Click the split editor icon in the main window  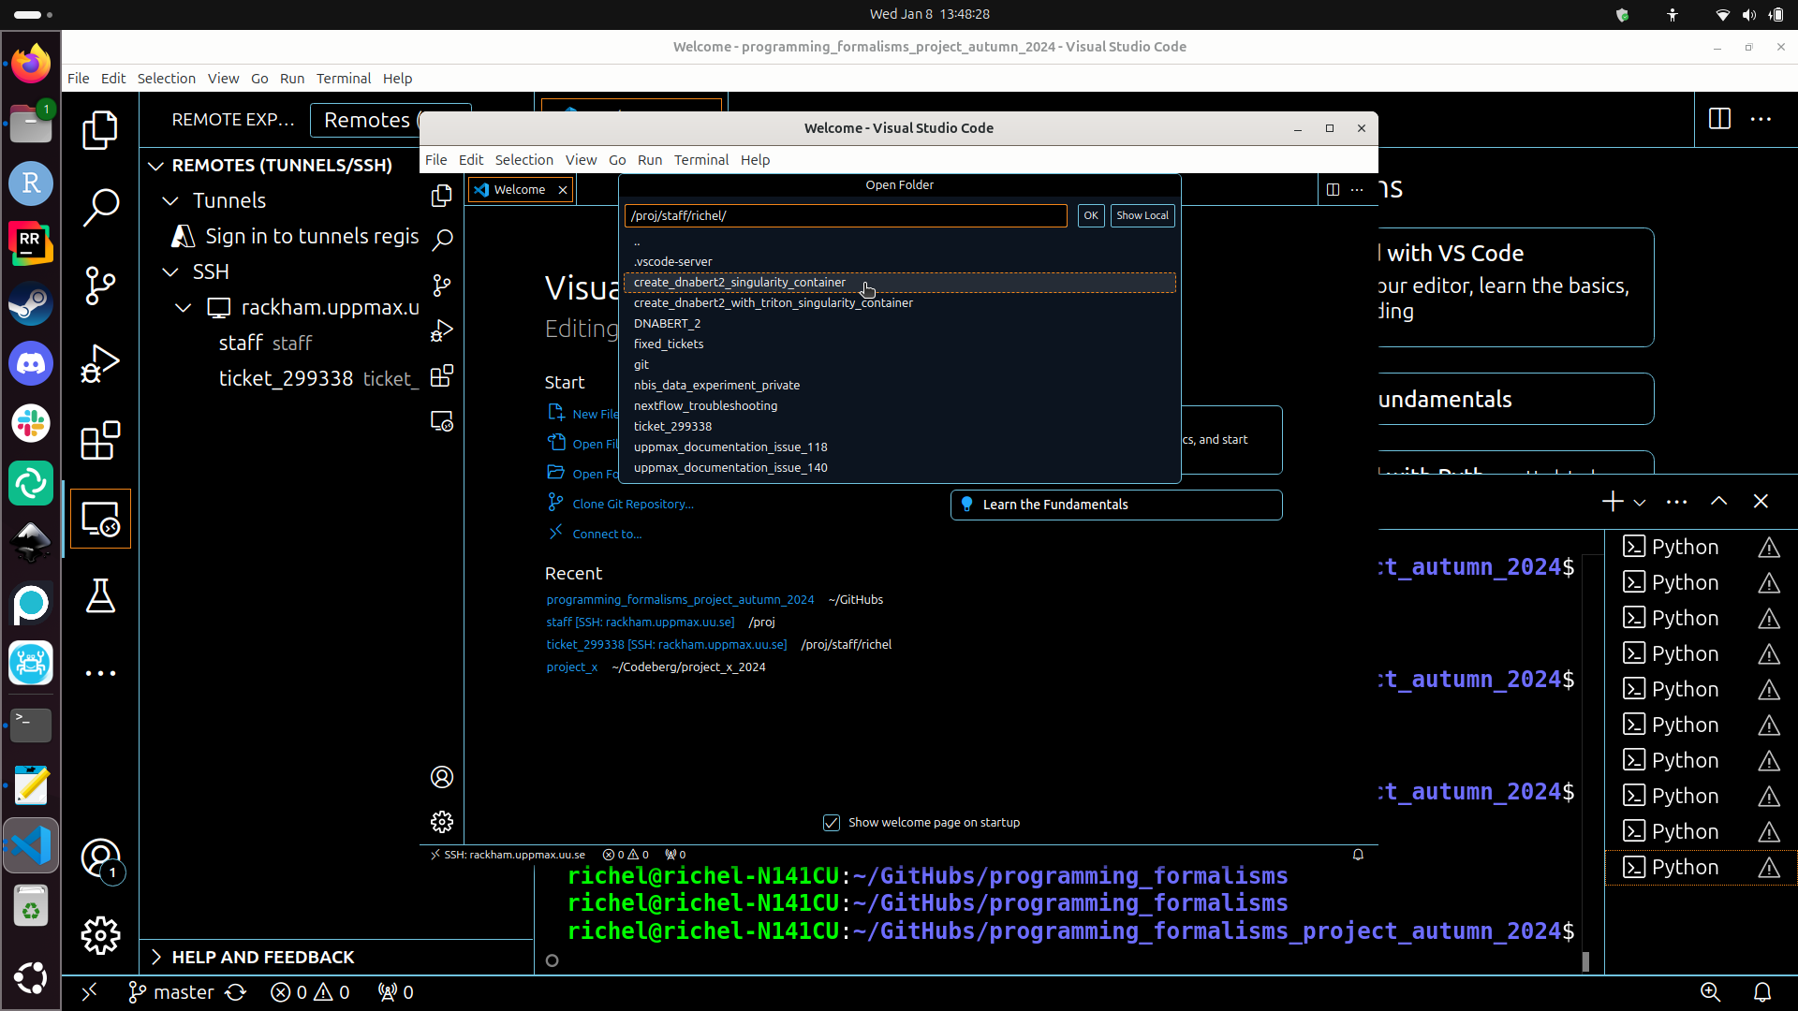tap(1719, 119)
